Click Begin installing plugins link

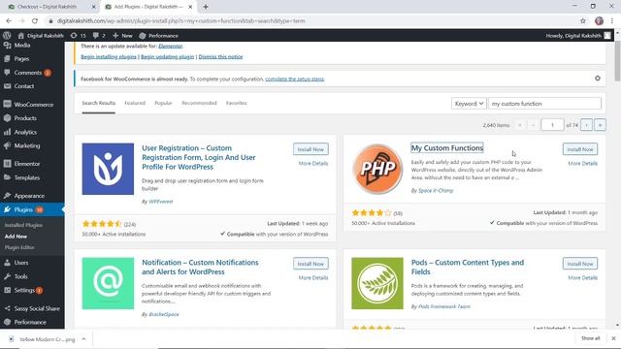[109, 57]
